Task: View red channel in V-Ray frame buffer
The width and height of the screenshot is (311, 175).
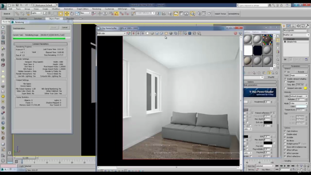Action: click(x=134, y=34)
